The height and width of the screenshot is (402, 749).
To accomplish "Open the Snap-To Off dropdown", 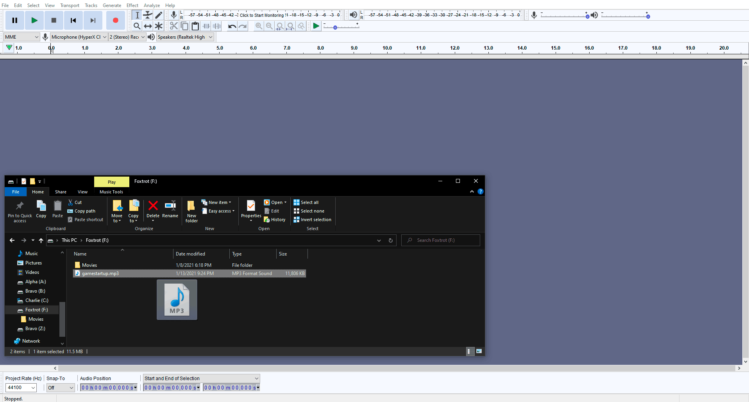I will point(61,388).
